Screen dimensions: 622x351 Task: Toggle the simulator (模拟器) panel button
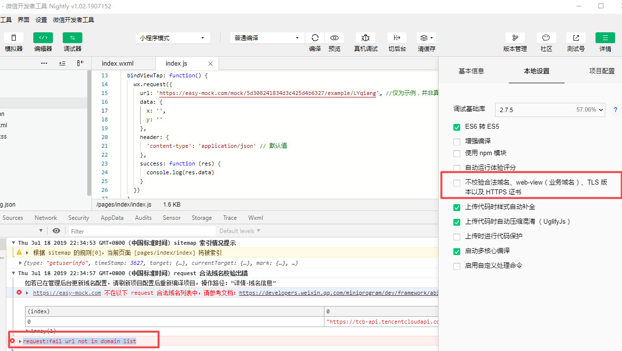tap(14, 38)
